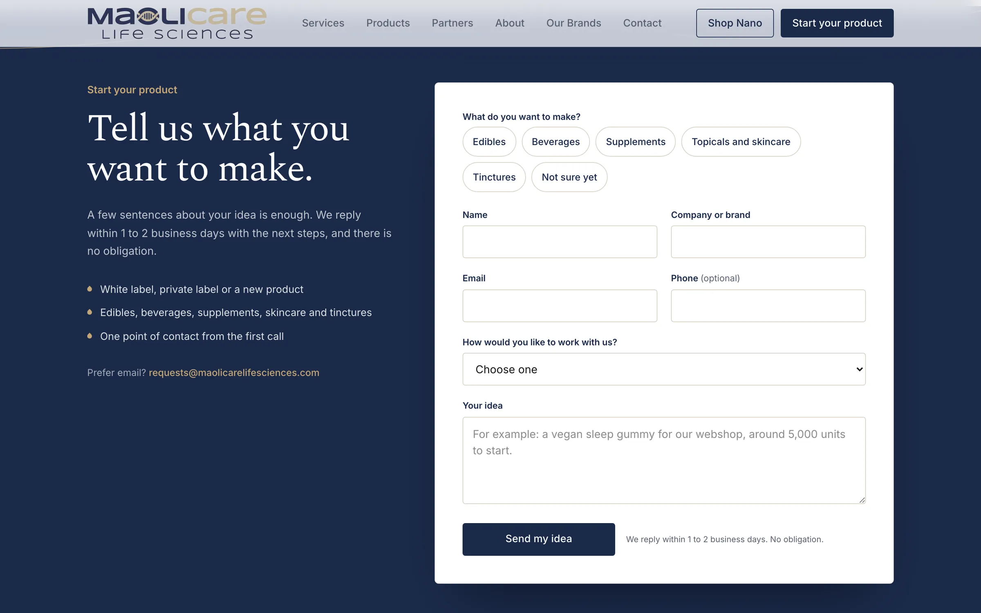
Task: Open the Services menu item
Action: click(x=323, y=23)
